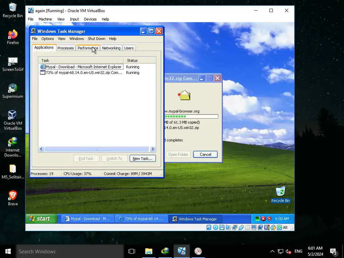Click the Windows Task Manager XP taskbar button

(x=195, y=219)
